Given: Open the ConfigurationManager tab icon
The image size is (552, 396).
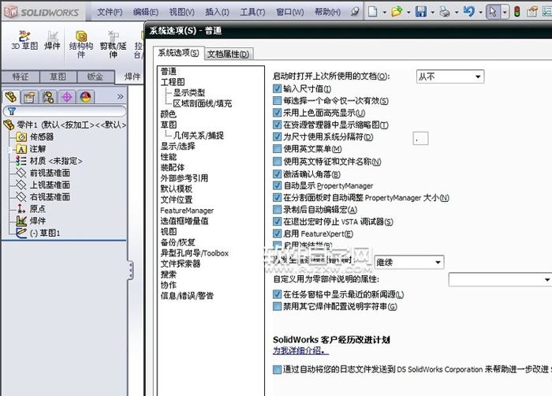Looking at the screenshot, I should [x=48, y=97].
